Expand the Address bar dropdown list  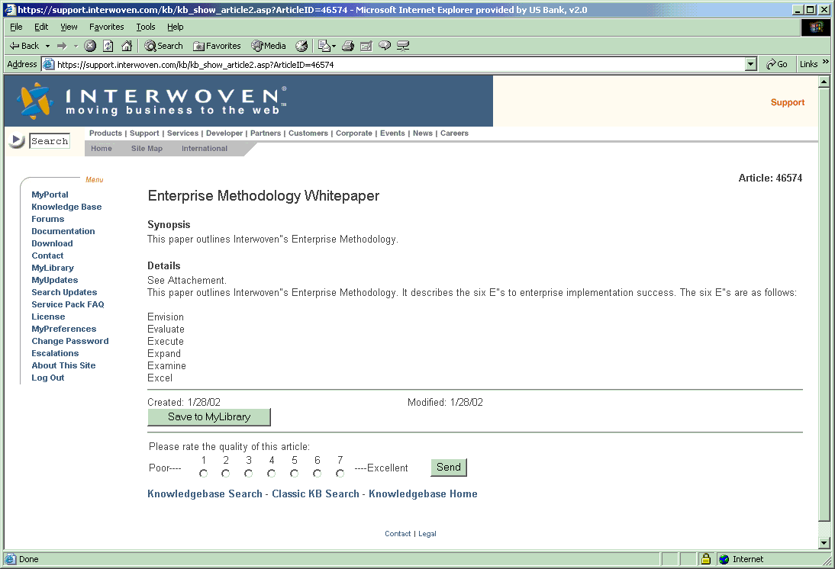pos(751,65)
